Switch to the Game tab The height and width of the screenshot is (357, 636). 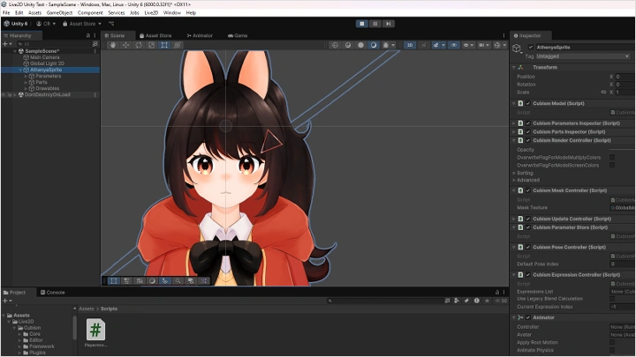238,35
